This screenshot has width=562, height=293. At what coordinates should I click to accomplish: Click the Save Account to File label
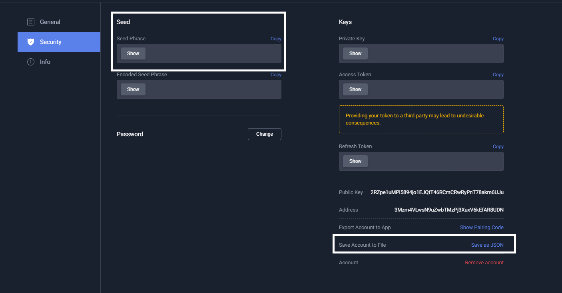pos(363,245)
